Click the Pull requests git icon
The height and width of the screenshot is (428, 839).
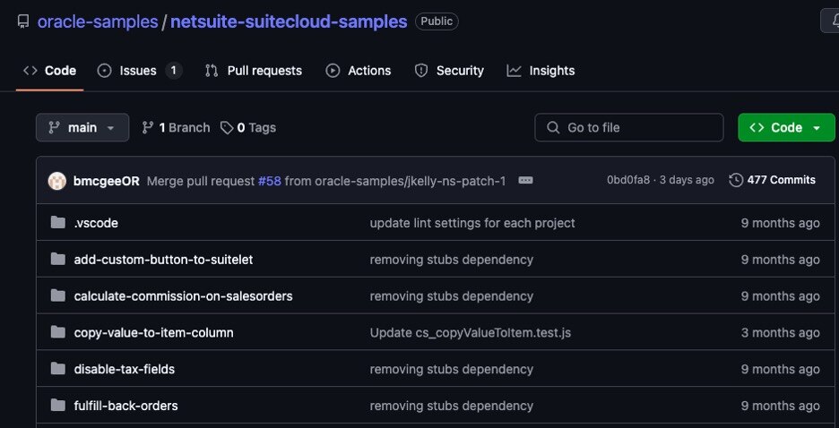[x=212, y=71]
